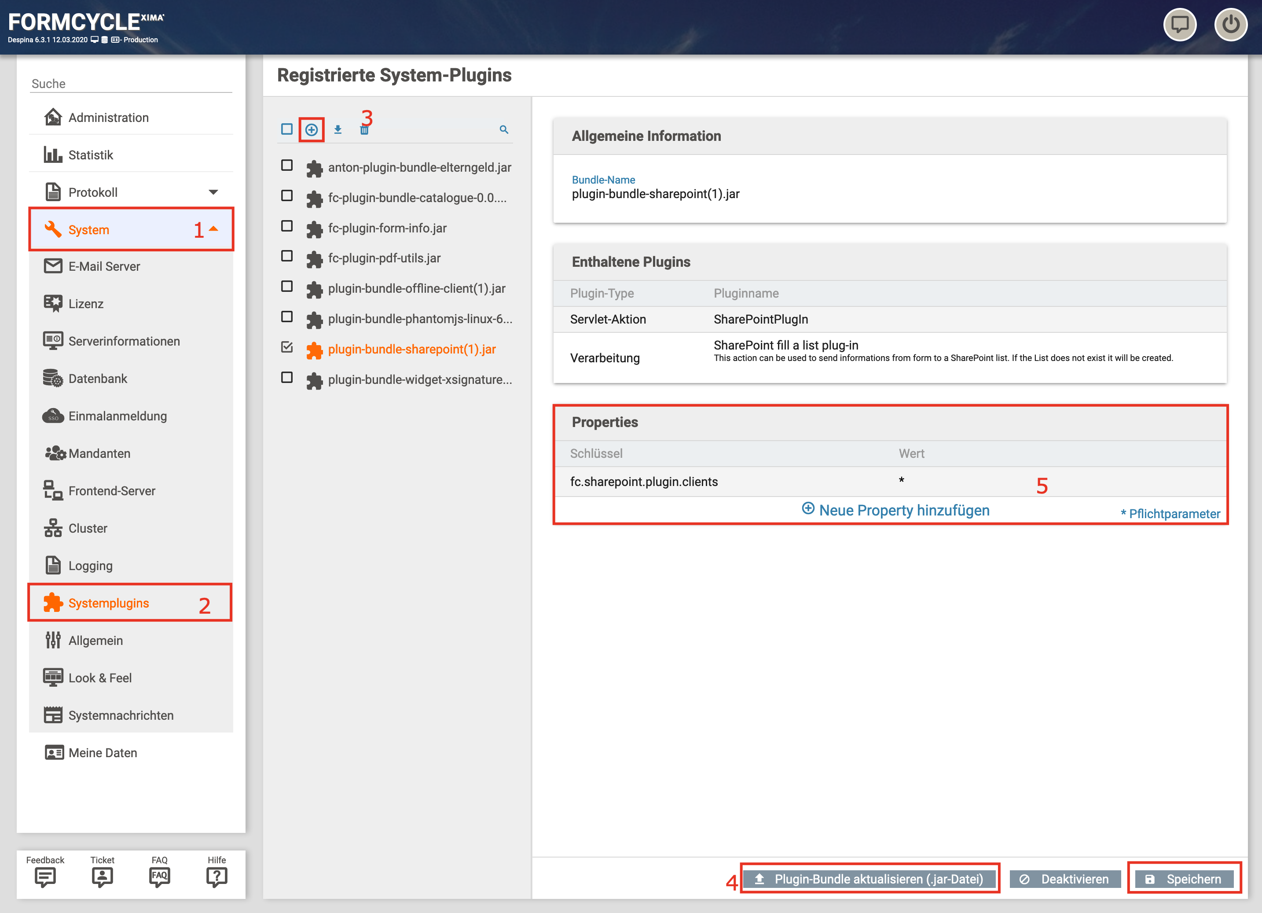
Task: Click the FAQ icon
Action: [x=159, y=876]
